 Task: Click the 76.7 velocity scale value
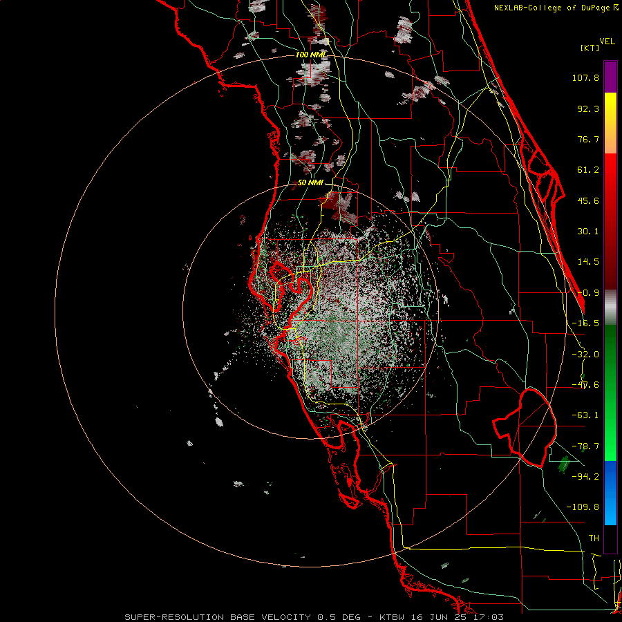click(x=588, y=139)
